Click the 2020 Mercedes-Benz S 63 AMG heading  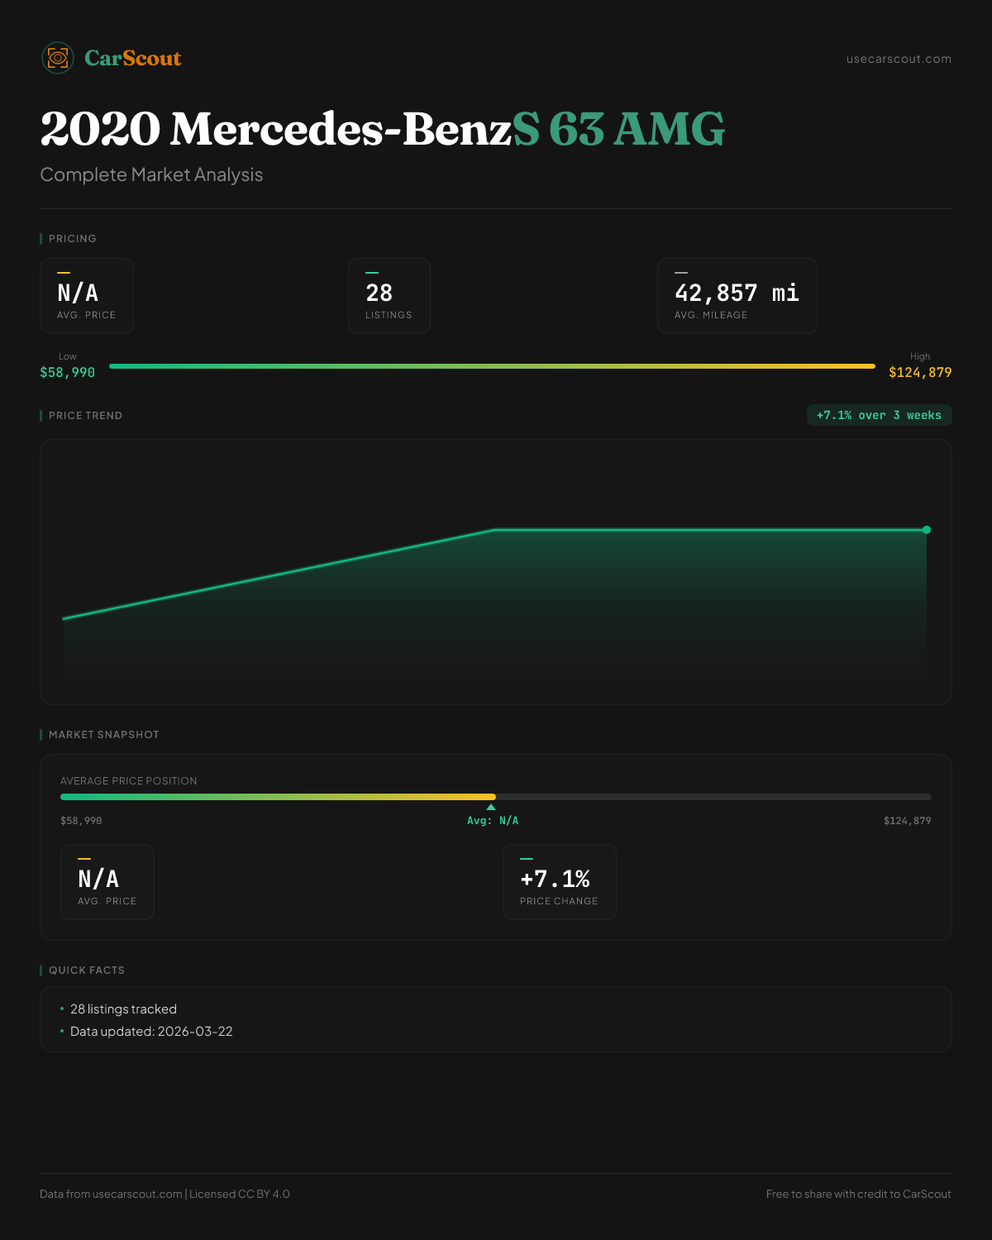(x=382, y=129)
